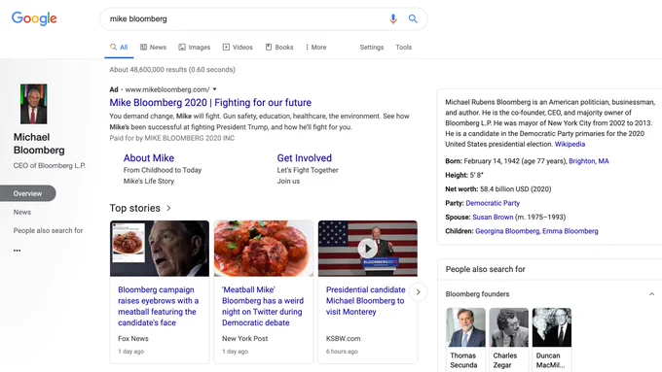Open search Tools
Viewport: 662px width, 372px height.
tap(404, 48)
